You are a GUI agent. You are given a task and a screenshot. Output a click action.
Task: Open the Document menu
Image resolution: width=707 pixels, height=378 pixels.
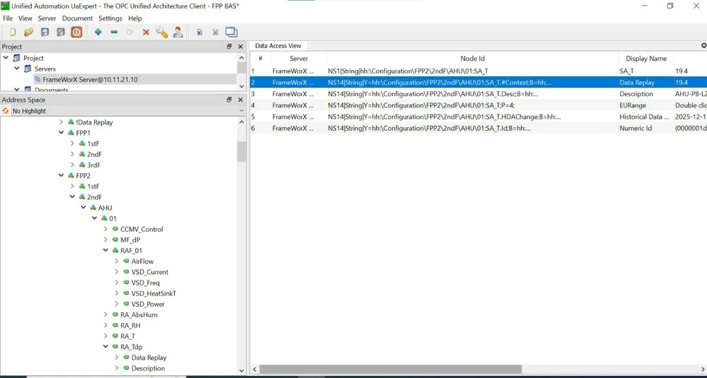coord(77,18)
